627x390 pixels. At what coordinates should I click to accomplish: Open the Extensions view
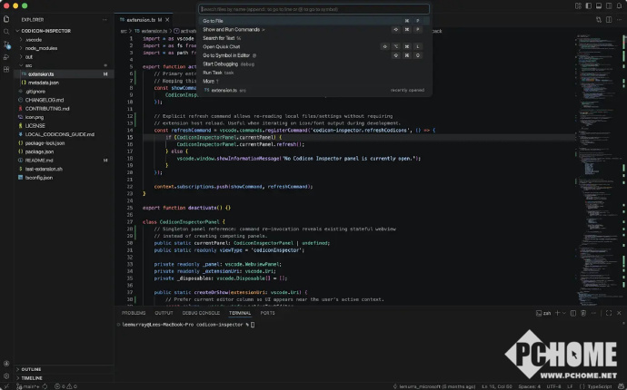click(x=6, y=69)
